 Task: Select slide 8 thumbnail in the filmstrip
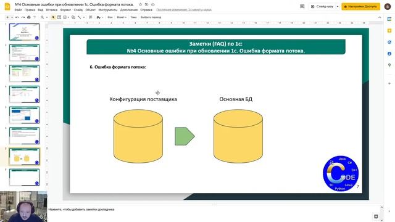(25, 178)
